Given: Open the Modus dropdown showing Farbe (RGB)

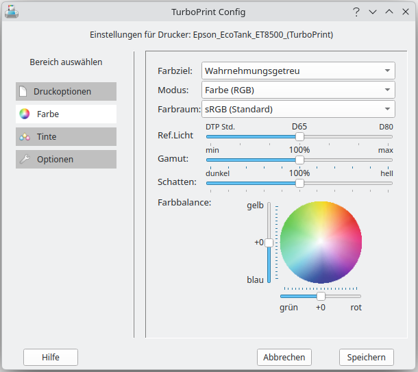Looking at the screenshot, I should coord(298,90).
